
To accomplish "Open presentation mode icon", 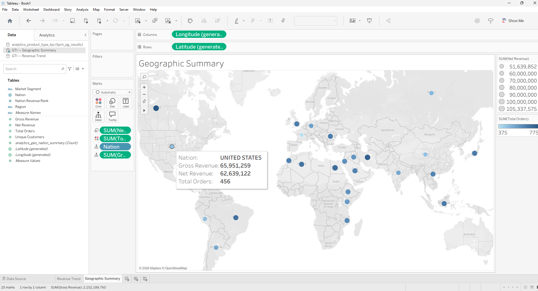I will click(x=369, y=21).
